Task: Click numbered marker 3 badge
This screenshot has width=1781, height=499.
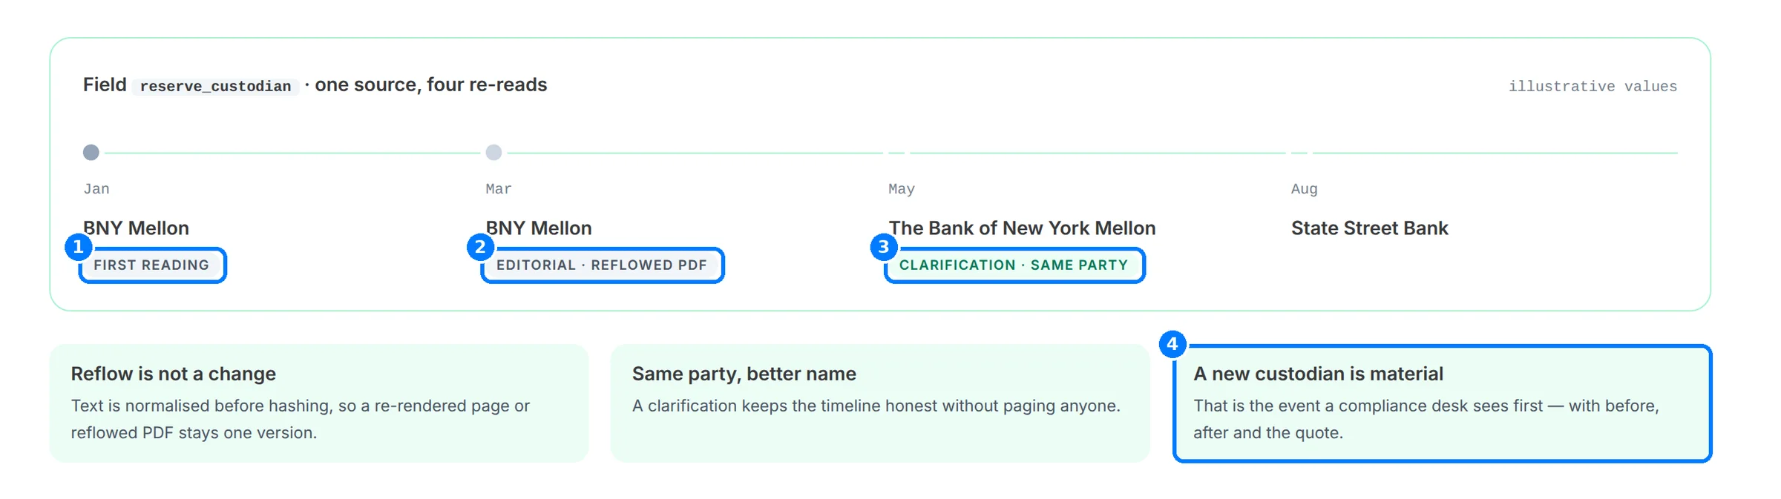Action: tap(884, 247)
